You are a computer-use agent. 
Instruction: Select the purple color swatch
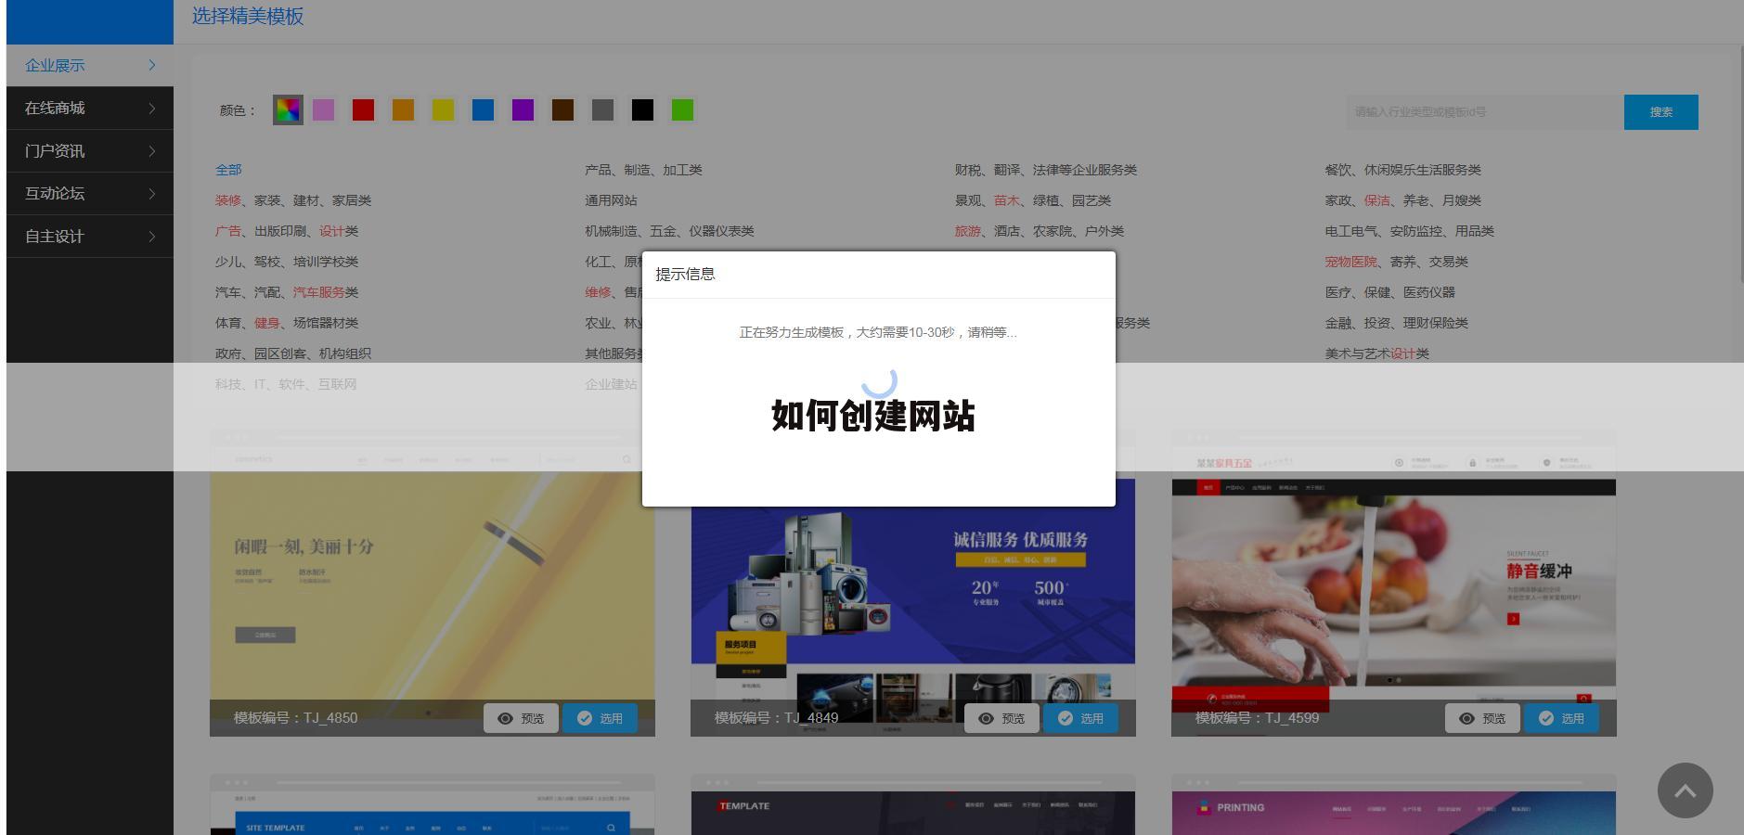click(523, 110)
